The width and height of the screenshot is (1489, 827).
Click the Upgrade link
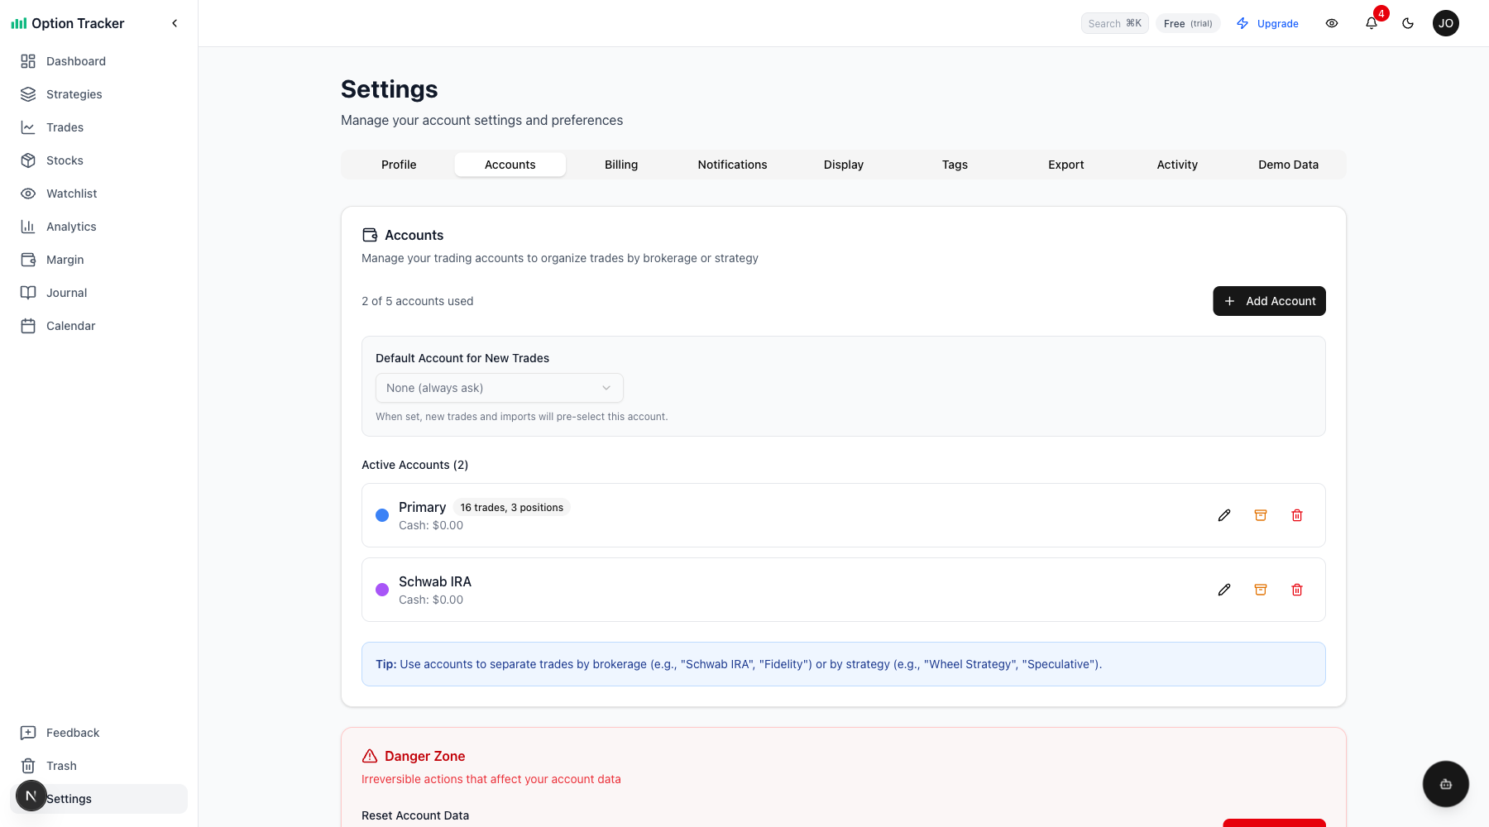click(1267, 23)
